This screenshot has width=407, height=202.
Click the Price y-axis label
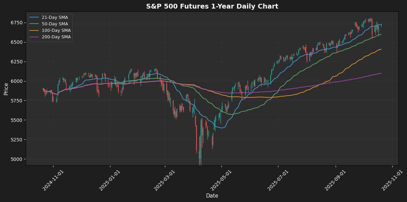pos(6,89)
